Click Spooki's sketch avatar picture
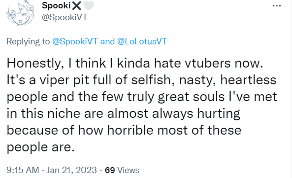The image size is (292, 178). coord(21,13)
